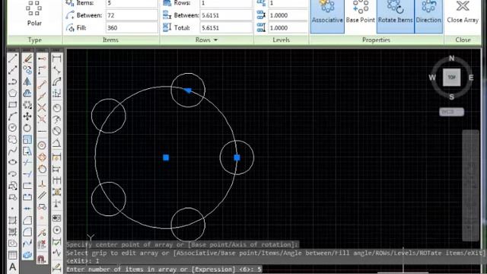Select the Offset modify tool

pos(27,93)
